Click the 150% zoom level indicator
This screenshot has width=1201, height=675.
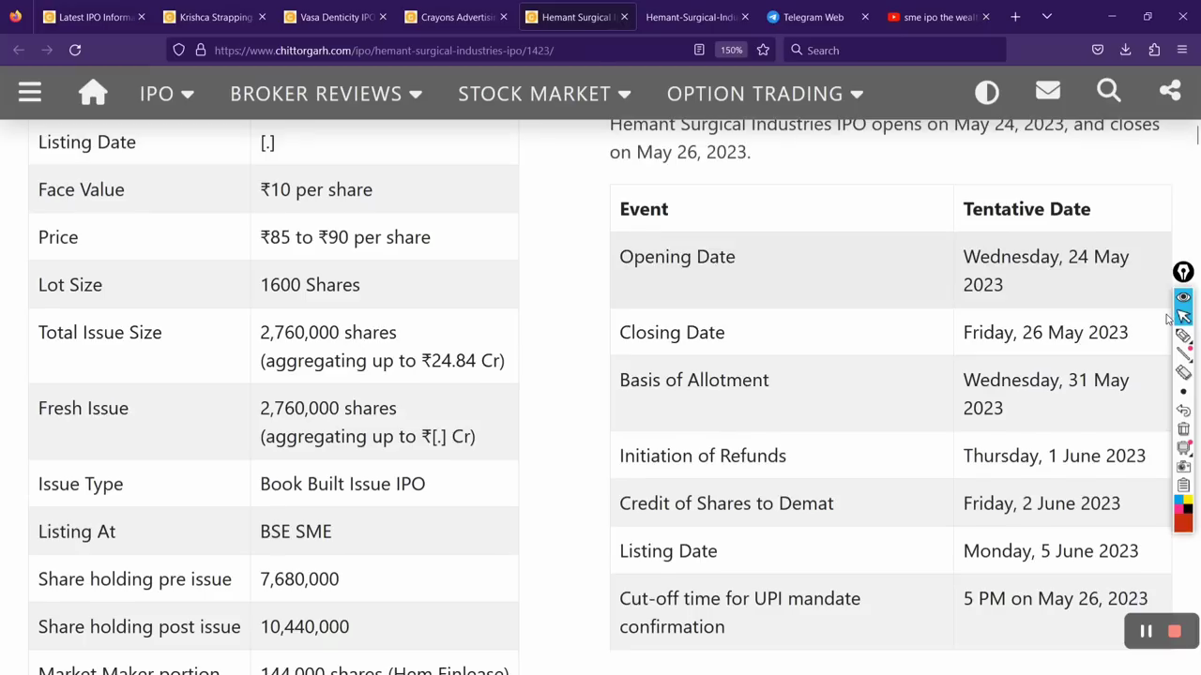pyautogui.click(x=732, y=50)
